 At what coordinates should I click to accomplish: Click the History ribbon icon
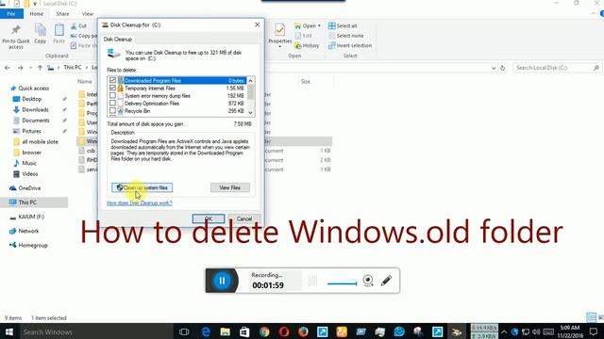point(298,45)
